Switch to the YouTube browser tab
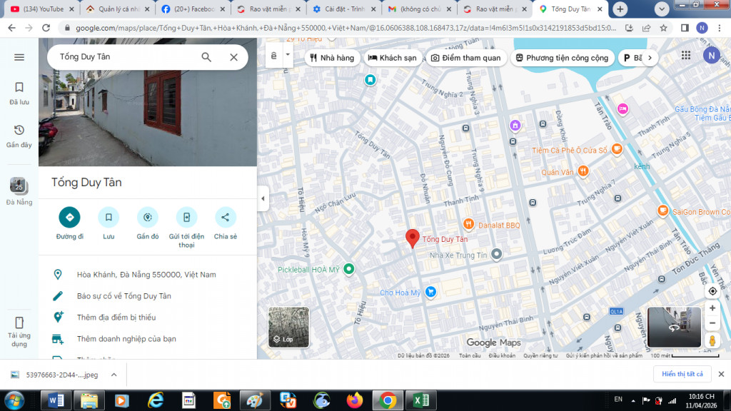The width and height of the screenshot is (731, 411). pyautogui.click(x=39, y=9)
